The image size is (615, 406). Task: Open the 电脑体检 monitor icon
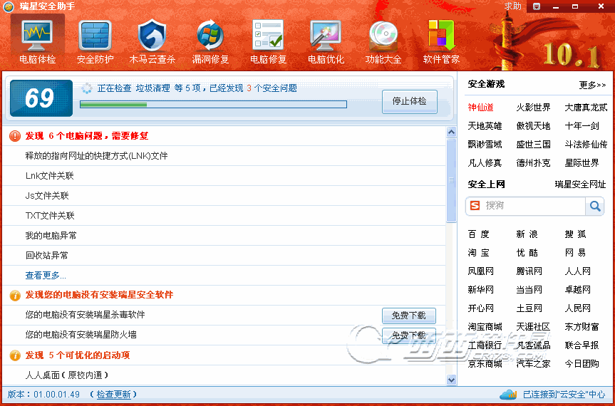(37, 36)
